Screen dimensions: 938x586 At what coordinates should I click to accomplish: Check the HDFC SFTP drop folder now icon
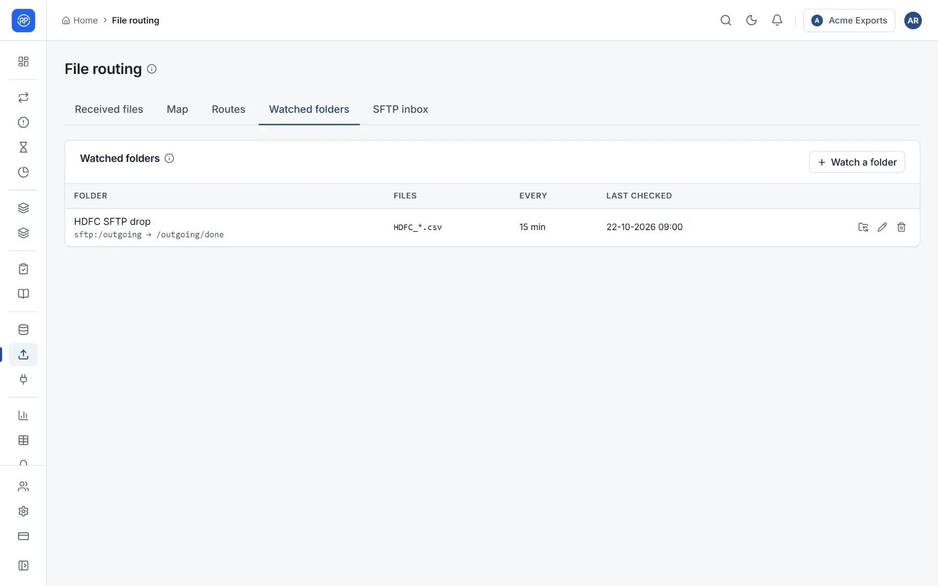[x=863, y=227]
